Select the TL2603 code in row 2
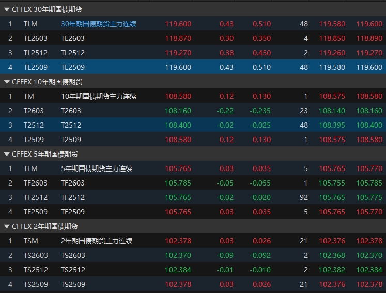This screenshot has width=386, height=293. pyautogui.click(x=36, y=38)
